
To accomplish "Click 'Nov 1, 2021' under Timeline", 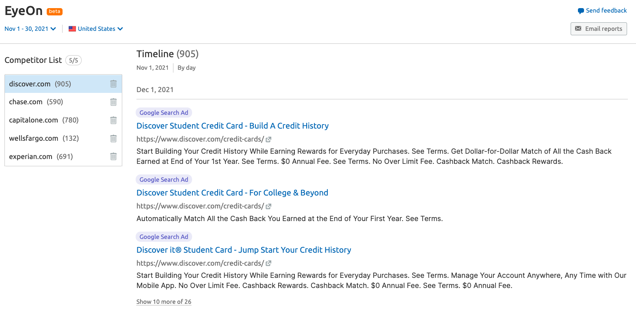I will point(152,68).
